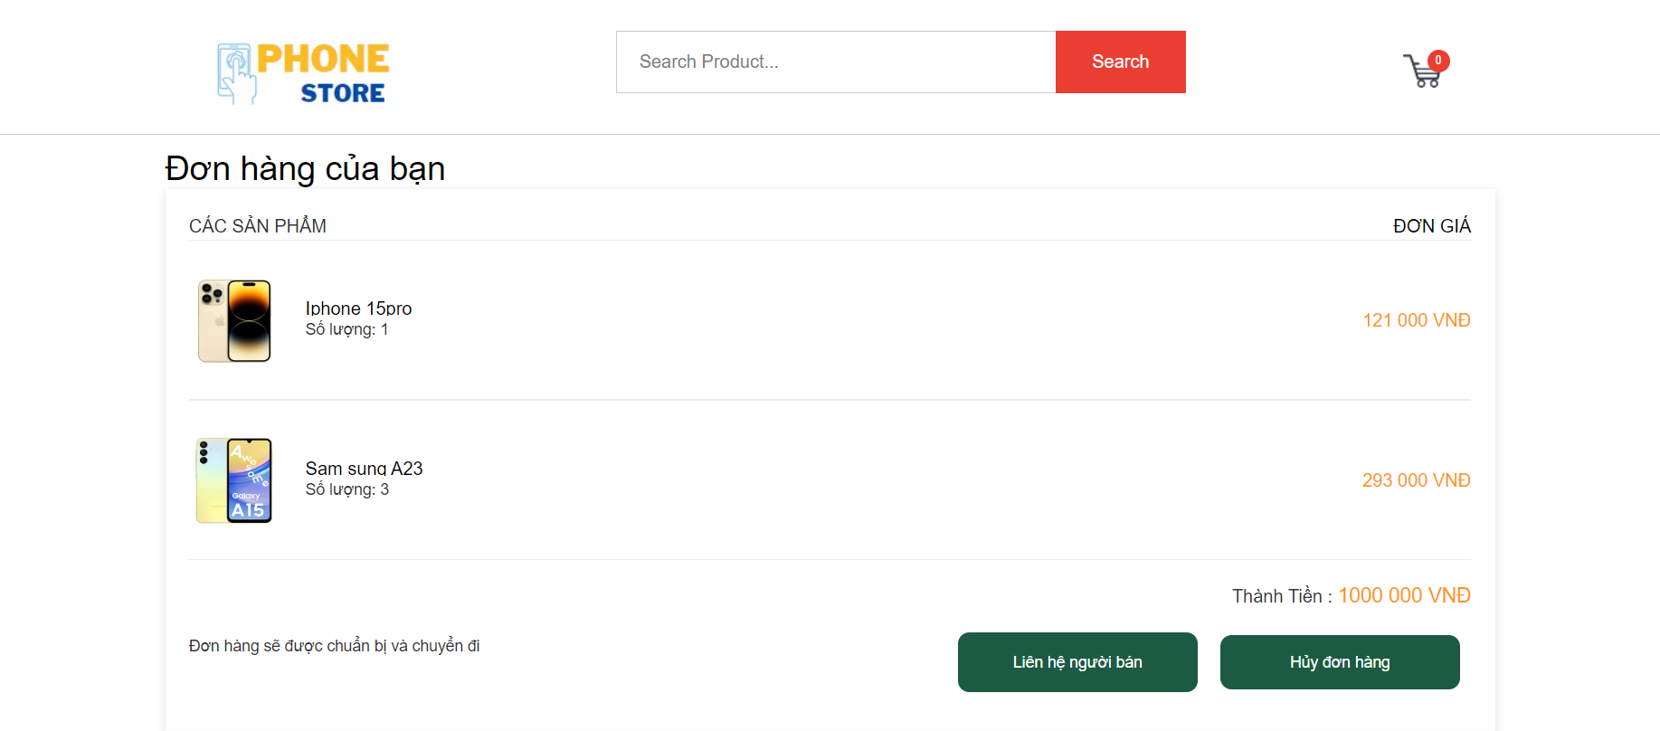Click the CÁC SẢN PHẨM column header
Screen dimensions: 1660x731
tap(258, 225)
